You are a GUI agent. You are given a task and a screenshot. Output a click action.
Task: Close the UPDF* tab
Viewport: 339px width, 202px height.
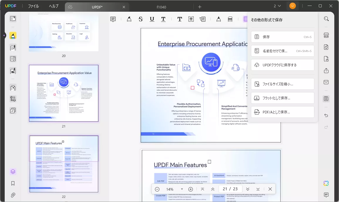(x=124, y=7)
